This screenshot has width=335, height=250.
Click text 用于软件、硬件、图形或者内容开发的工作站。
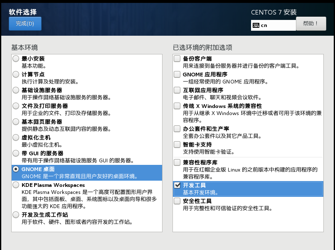[x=78, y=222]
